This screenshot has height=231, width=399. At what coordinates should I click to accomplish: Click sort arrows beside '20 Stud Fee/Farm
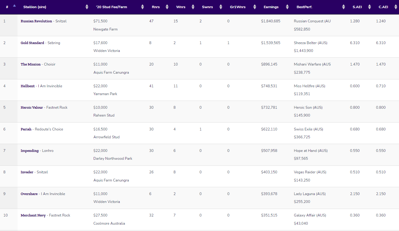tap(142, 7)
